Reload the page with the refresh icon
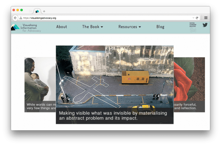 [197, 18]
